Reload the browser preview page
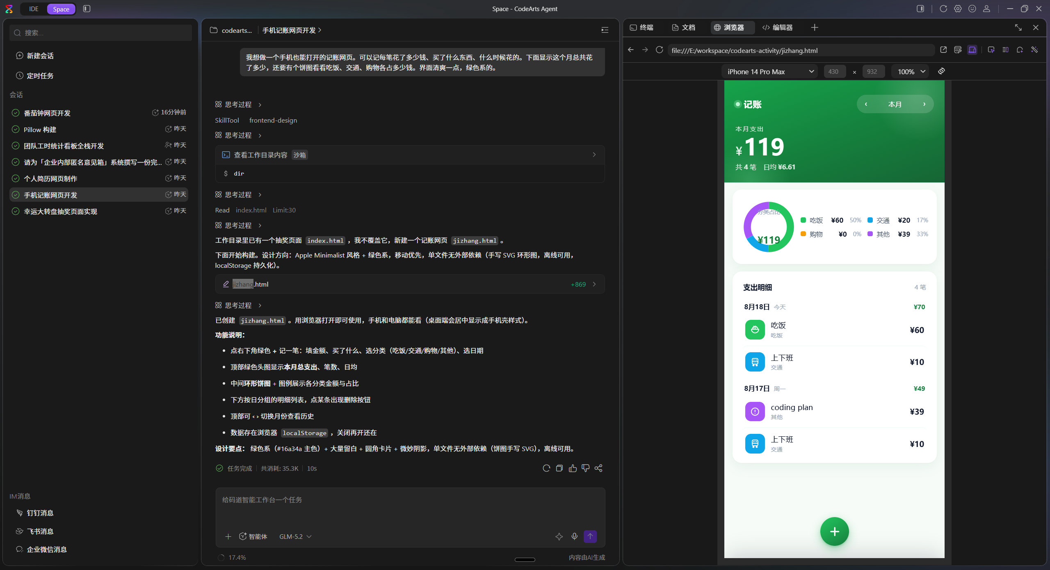The image size is (1050, 570). tap(659, 50)
